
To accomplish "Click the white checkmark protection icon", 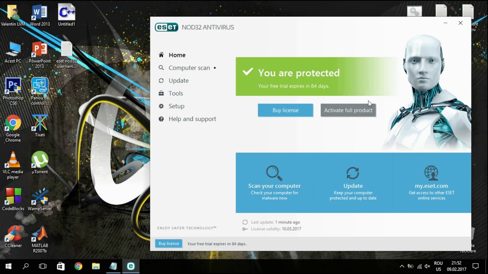I will 248,72.
